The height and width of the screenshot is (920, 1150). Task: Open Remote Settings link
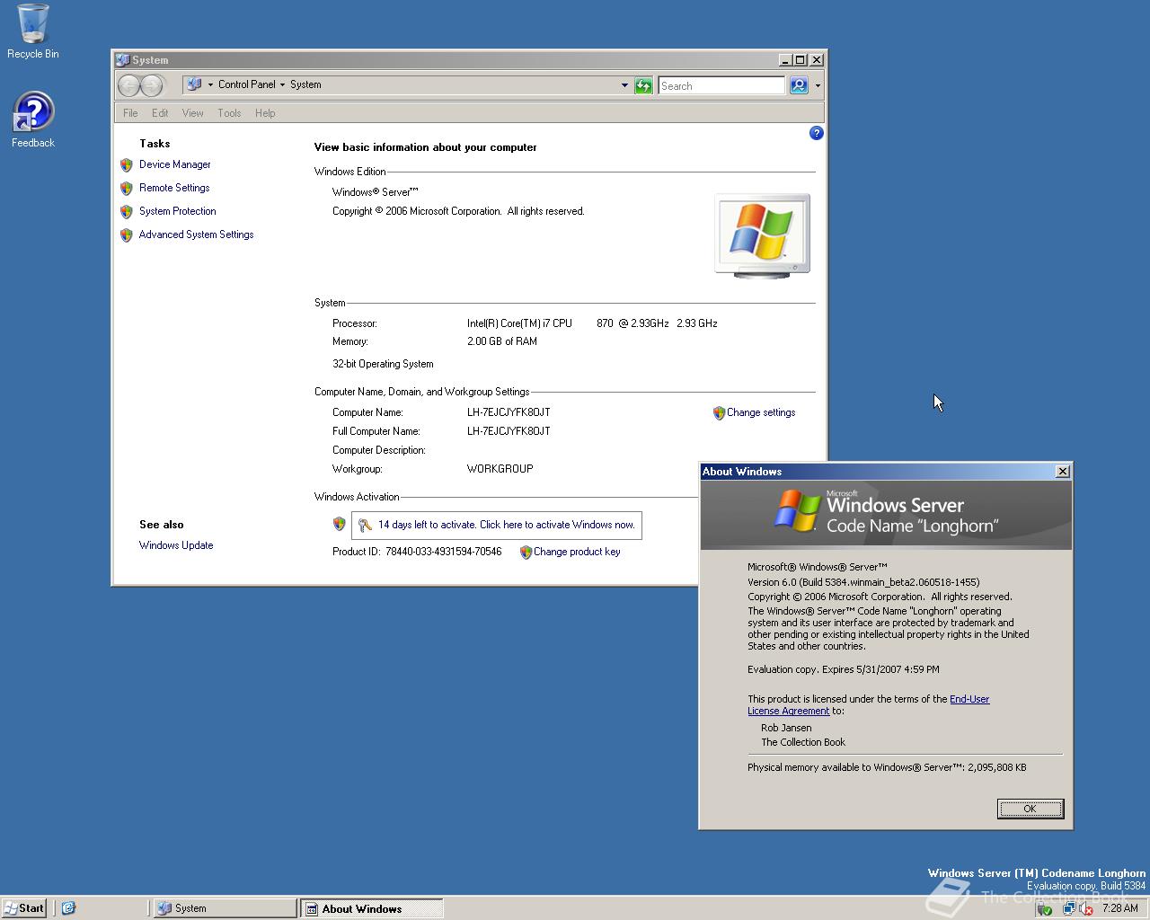point(174,188)
